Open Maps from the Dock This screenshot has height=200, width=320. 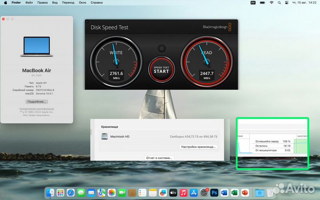pos(101,192)
